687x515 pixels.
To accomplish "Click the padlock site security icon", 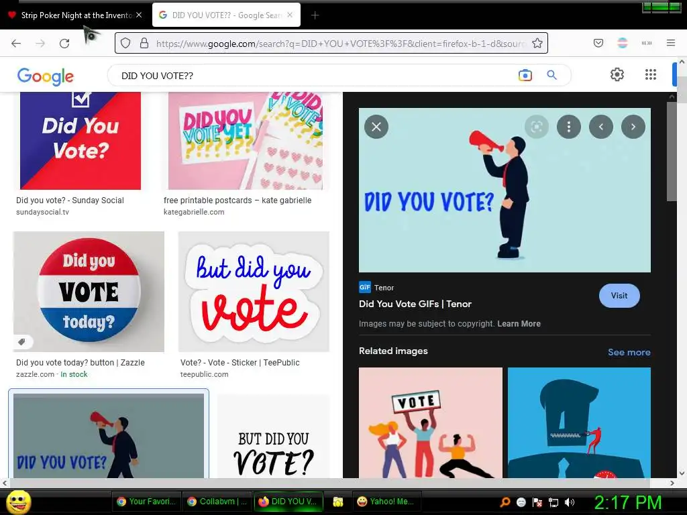I will coord(144,44).
